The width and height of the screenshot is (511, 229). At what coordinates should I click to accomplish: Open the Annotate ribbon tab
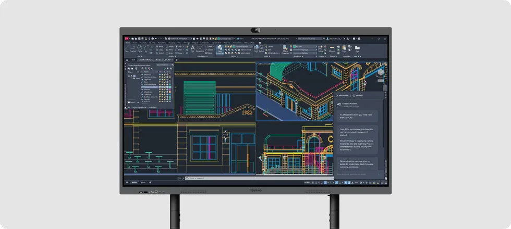pyautogui.click(x=143, y=43)
